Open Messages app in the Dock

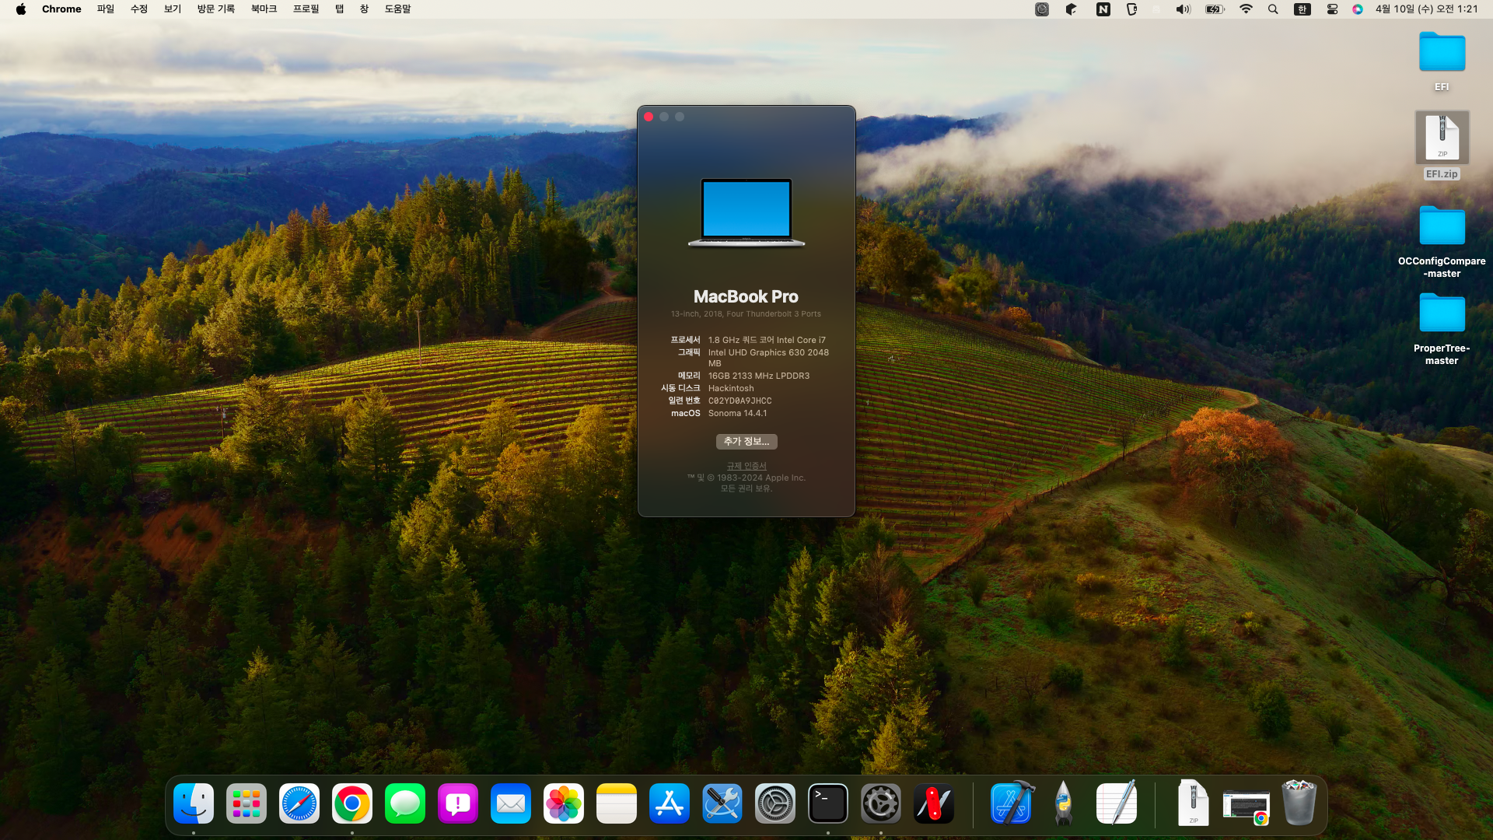pyautogui.click(x=405, y=803)
